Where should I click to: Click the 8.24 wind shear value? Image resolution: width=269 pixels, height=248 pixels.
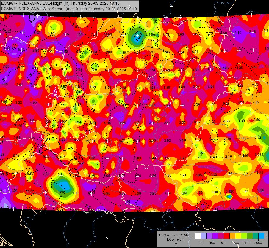tap(78, 122)
